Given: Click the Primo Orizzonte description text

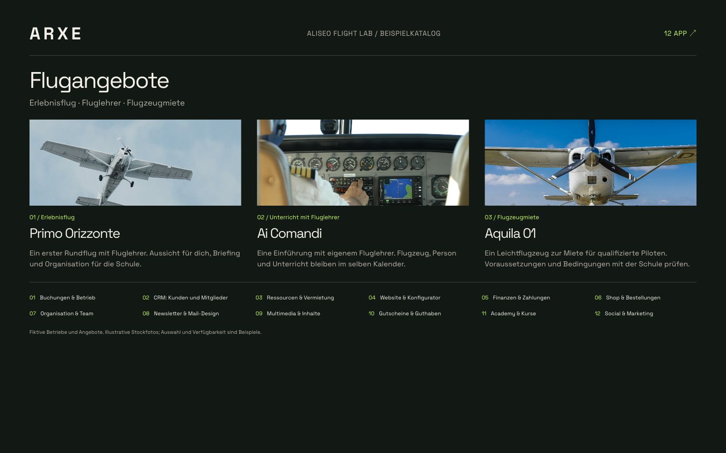Looking at the screenshot, I should [x=135, y=259].
